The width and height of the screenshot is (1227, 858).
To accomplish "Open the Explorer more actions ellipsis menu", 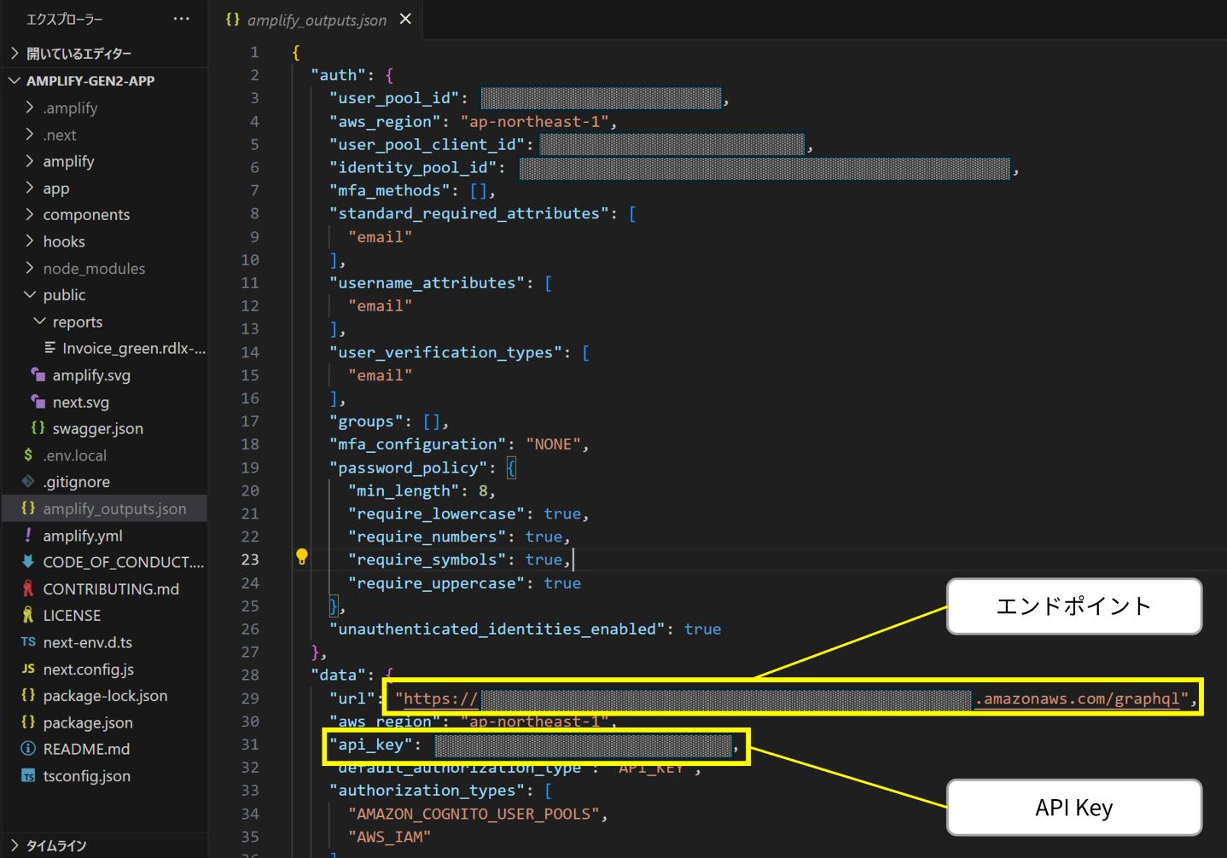I will 181,19.
